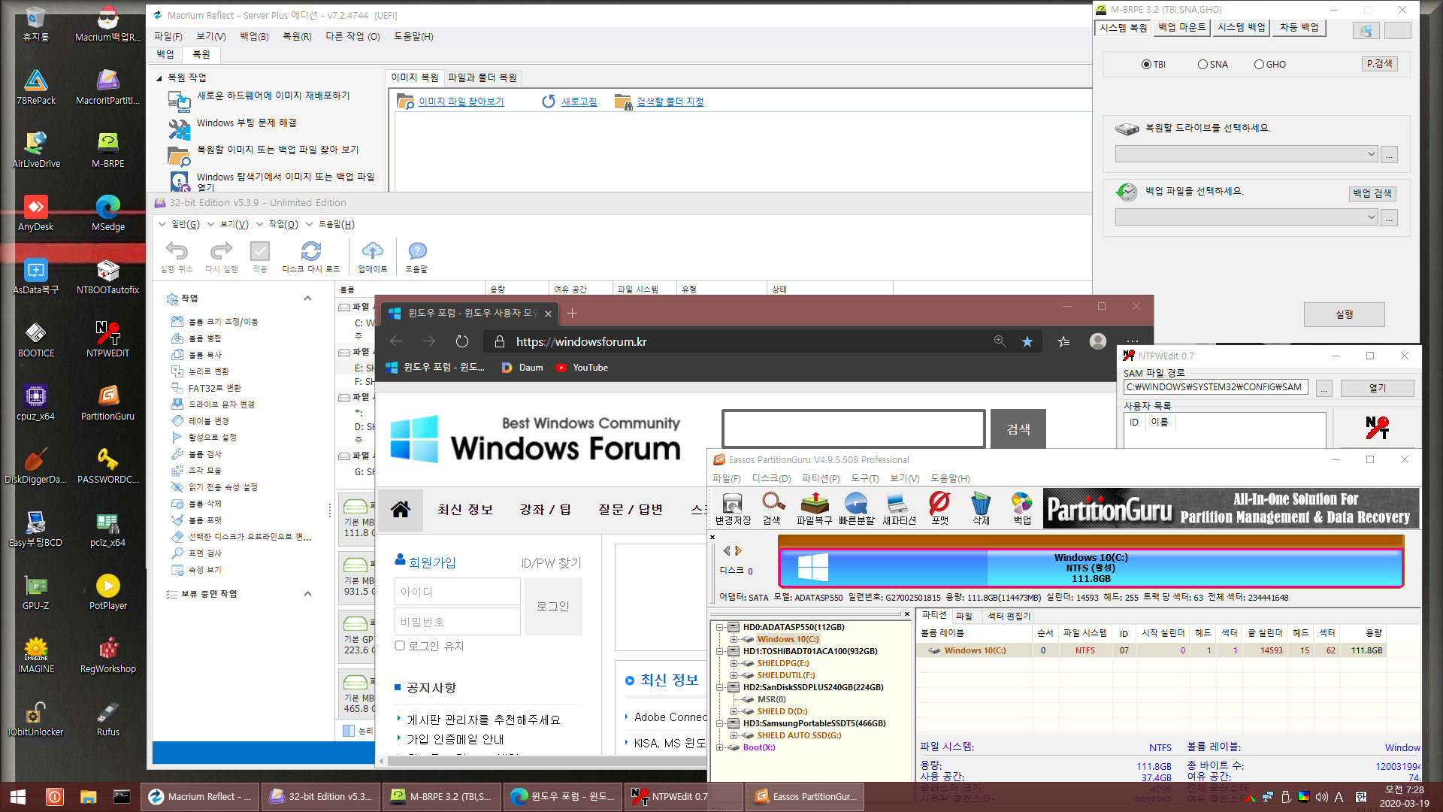The height and width of the screenshot is (812, 1443).
Task: Switch to Macrium Reflect taskbar button
Action: 201,797
